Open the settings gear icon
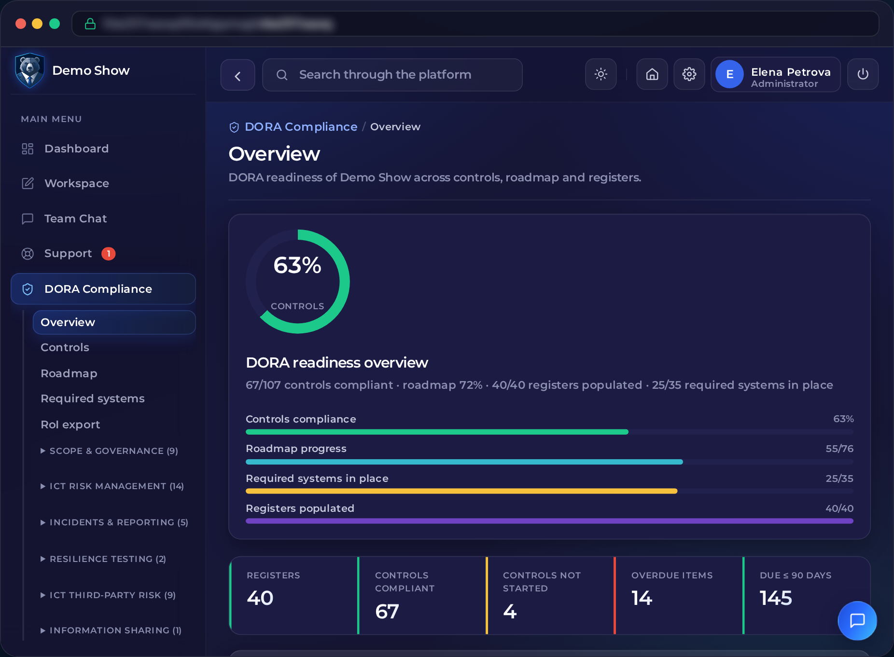 [689, 74]
